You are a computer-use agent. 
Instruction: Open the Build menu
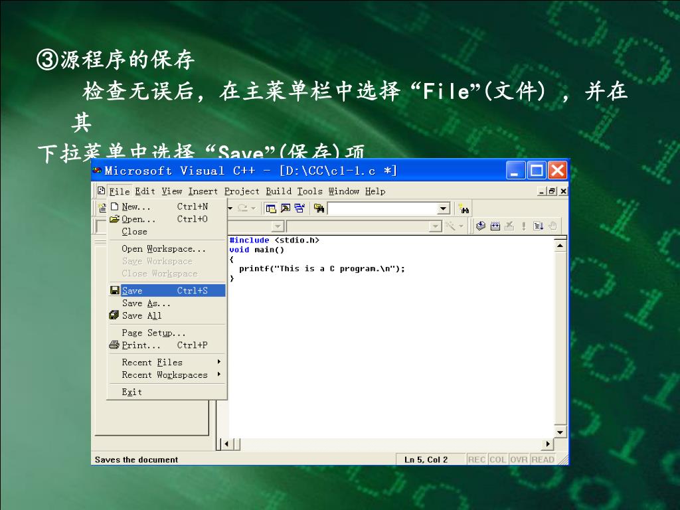pos(278,191)
